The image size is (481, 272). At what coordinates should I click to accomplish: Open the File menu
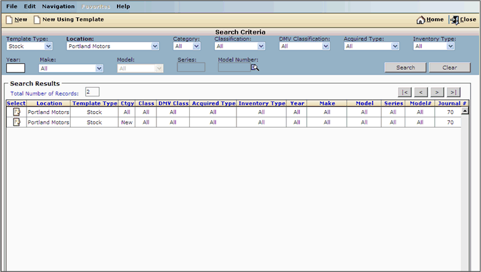[x=12, y=6]
